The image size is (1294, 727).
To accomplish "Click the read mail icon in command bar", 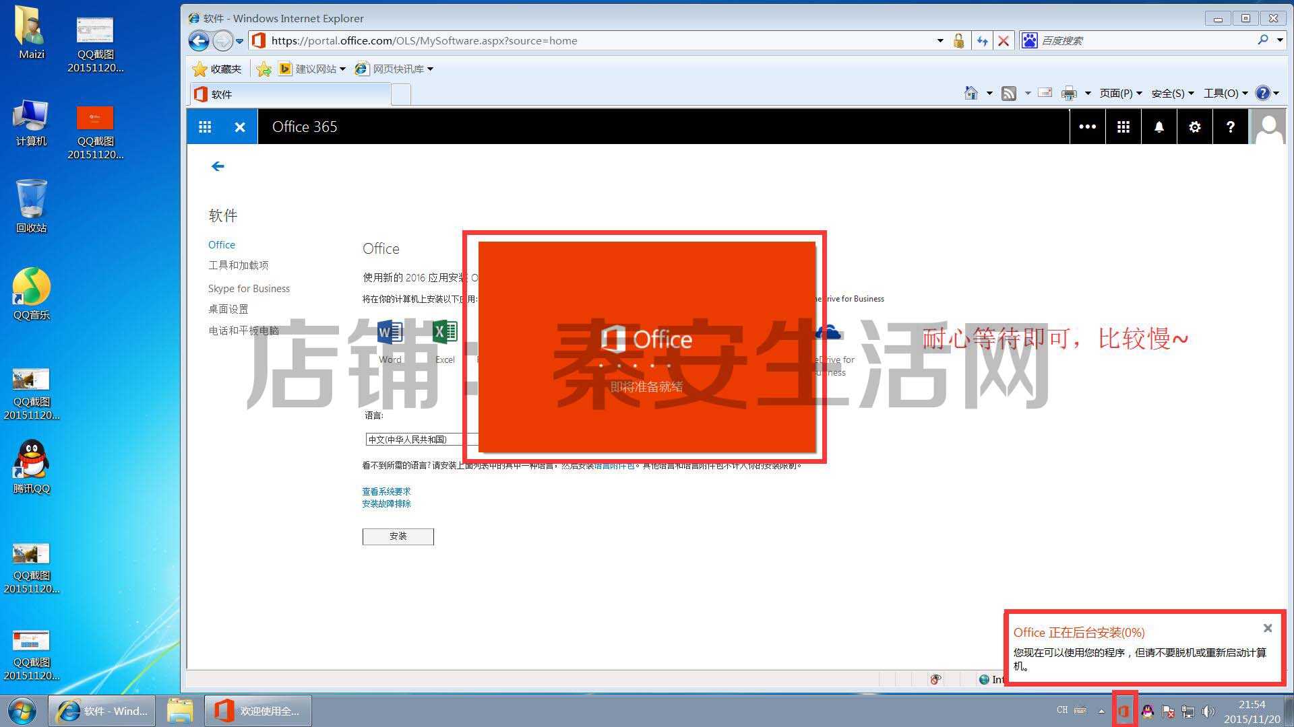I will 1045,93.
